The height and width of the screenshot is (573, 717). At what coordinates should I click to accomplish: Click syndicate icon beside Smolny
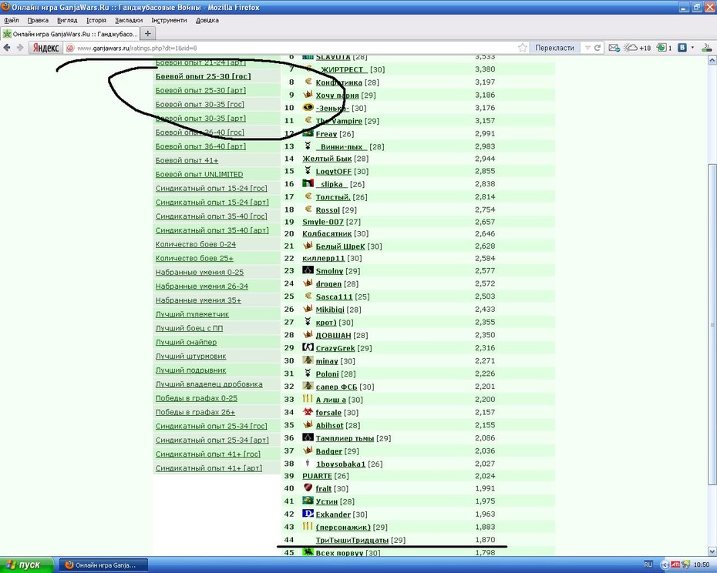click(308, 270)
